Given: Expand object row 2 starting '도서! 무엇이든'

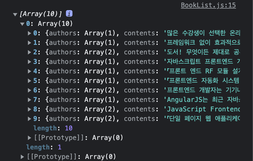Looking at the screenshot, I should point(29,52).
